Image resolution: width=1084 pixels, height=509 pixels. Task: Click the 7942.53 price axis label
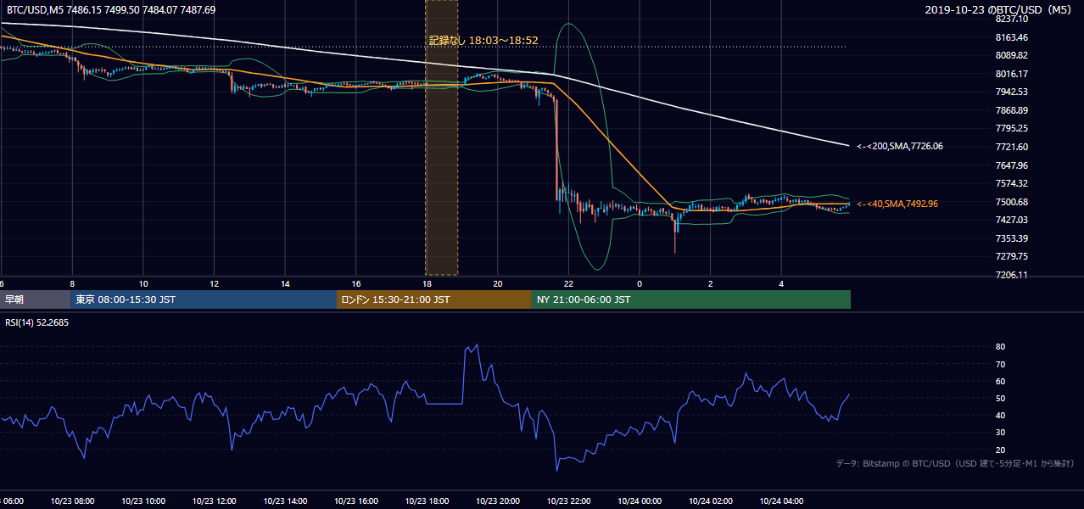tap(1011, 92)
